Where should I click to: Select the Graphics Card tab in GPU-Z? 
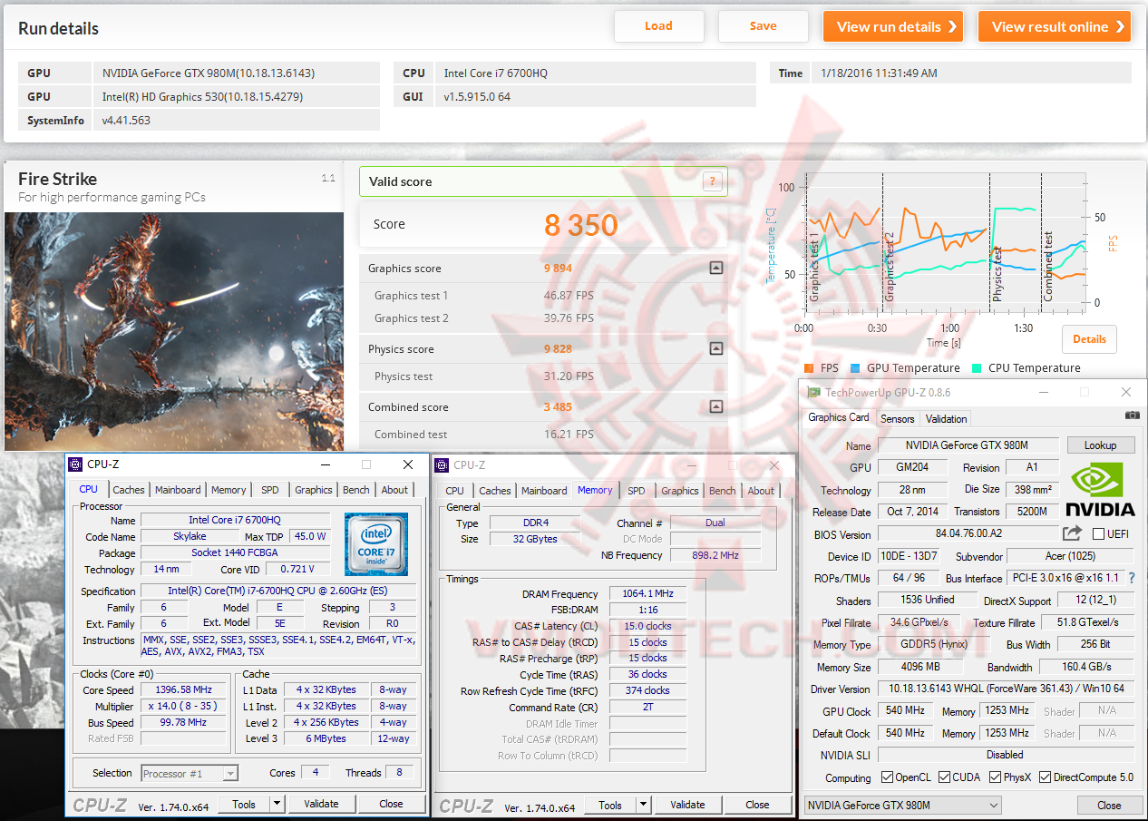pos(839,417)
